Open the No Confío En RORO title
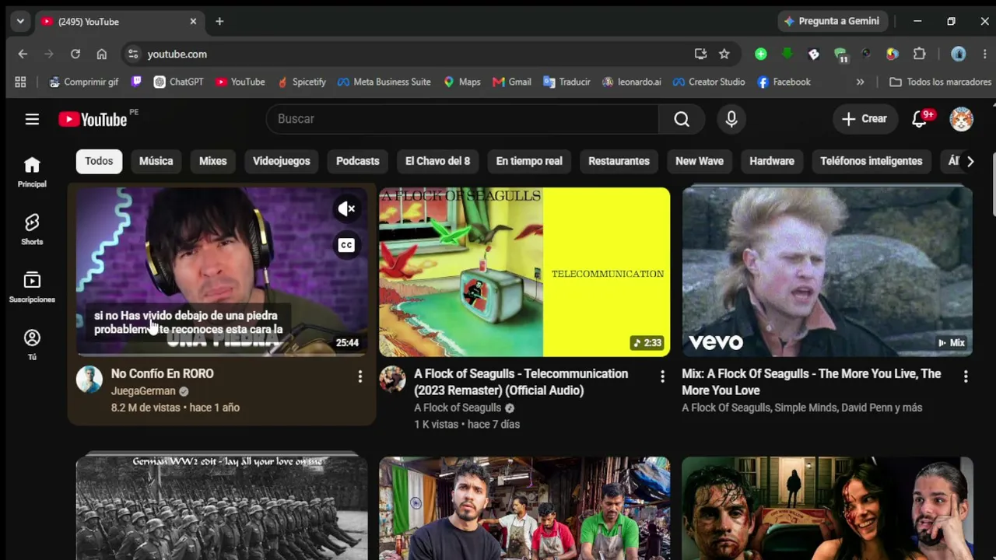The width and height of the screenshot is (996, 560). tap(163, 373)
